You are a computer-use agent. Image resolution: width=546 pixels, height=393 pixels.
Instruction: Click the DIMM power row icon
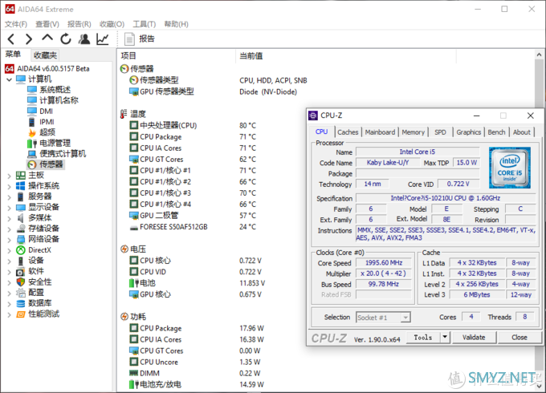coord(134,373)
